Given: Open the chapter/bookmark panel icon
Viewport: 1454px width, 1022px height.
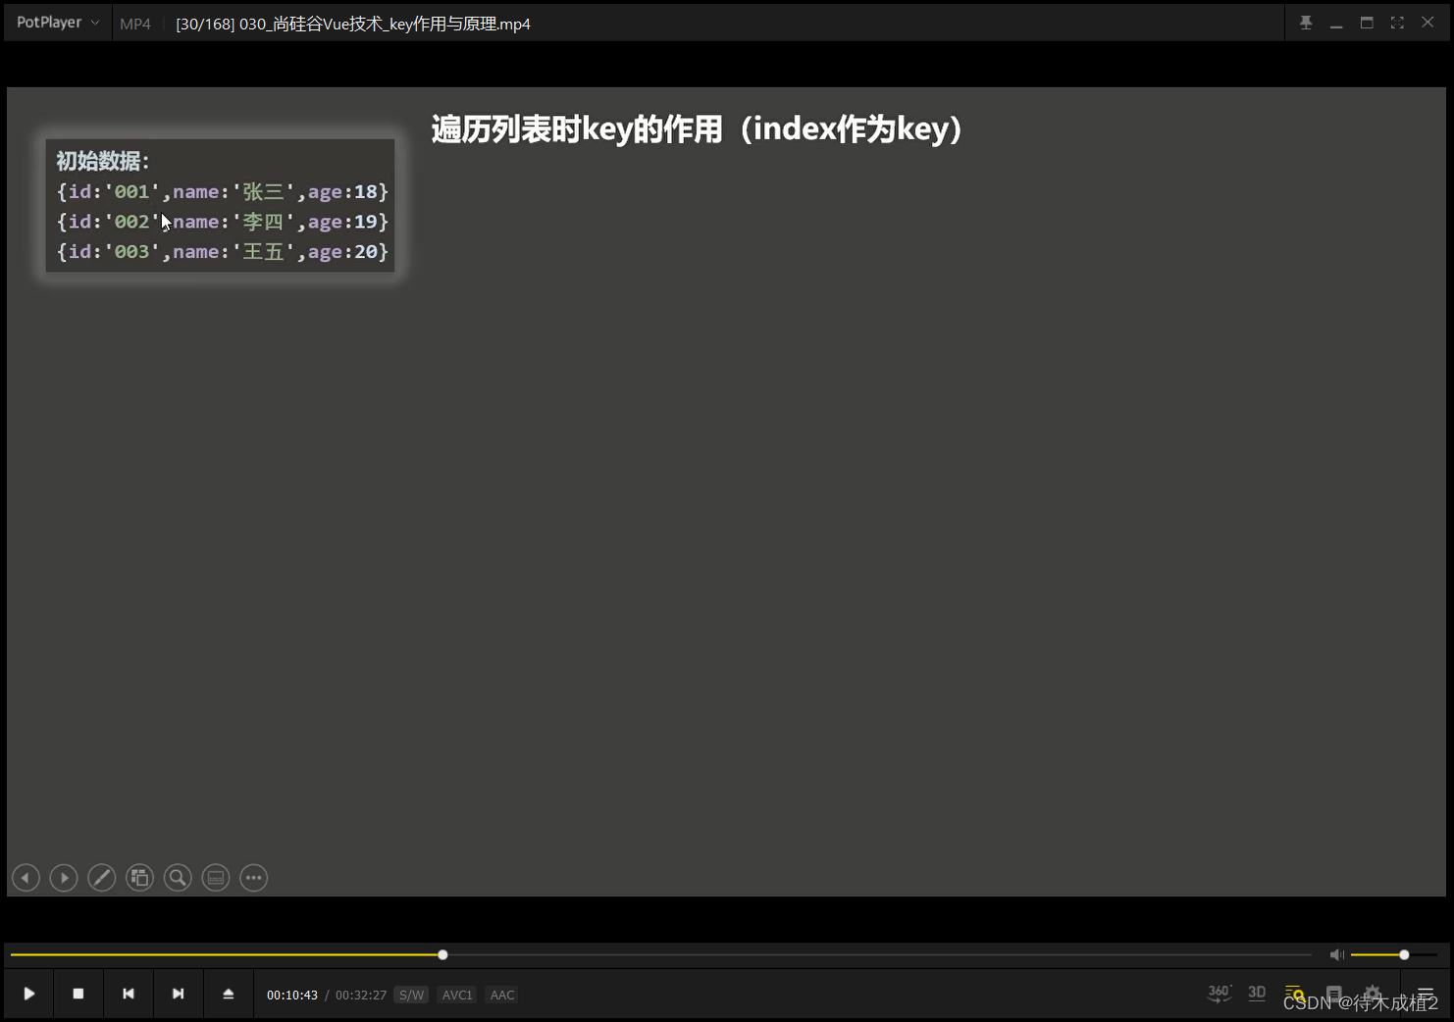Looking at the screenshot, I should (x=1333, y=994).
